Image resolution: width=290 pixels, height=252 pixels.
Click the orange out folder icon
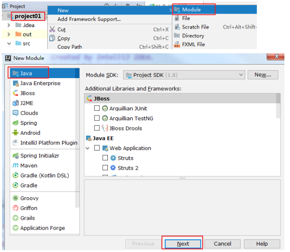pos(18,34)
